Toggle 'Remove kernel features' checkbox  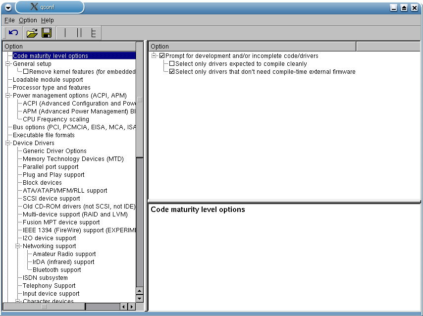(26, 72)
